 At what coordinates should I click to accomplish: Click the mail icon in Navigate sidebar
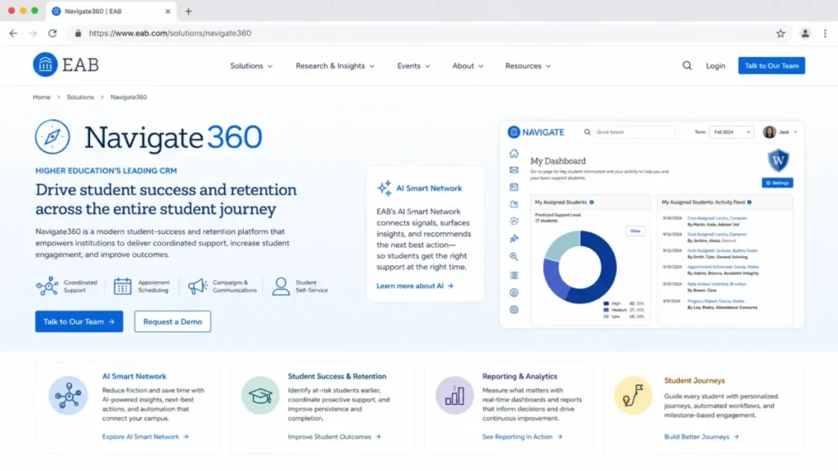click(x=514, y=170)
